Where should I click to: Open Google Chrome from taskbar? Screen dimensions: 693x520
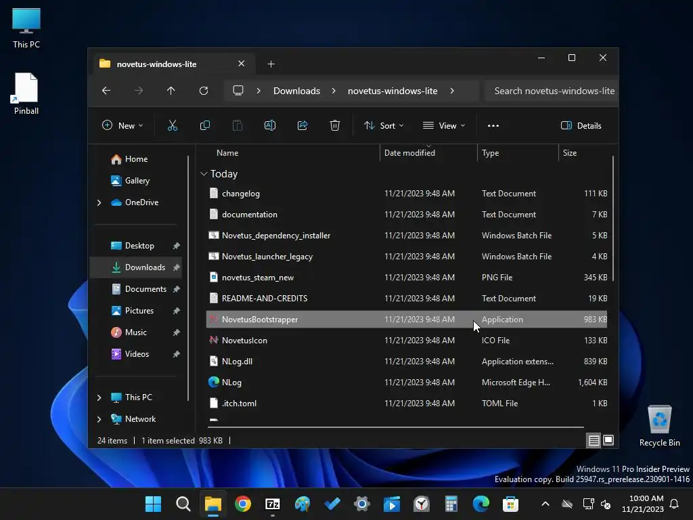[243, 504]
